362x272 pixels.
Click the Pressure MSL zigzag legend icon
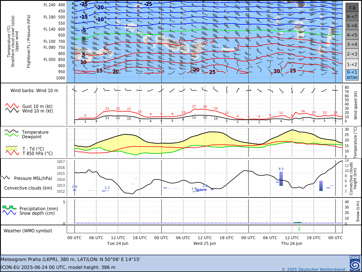pyautogui.click(x=6, y=178)
